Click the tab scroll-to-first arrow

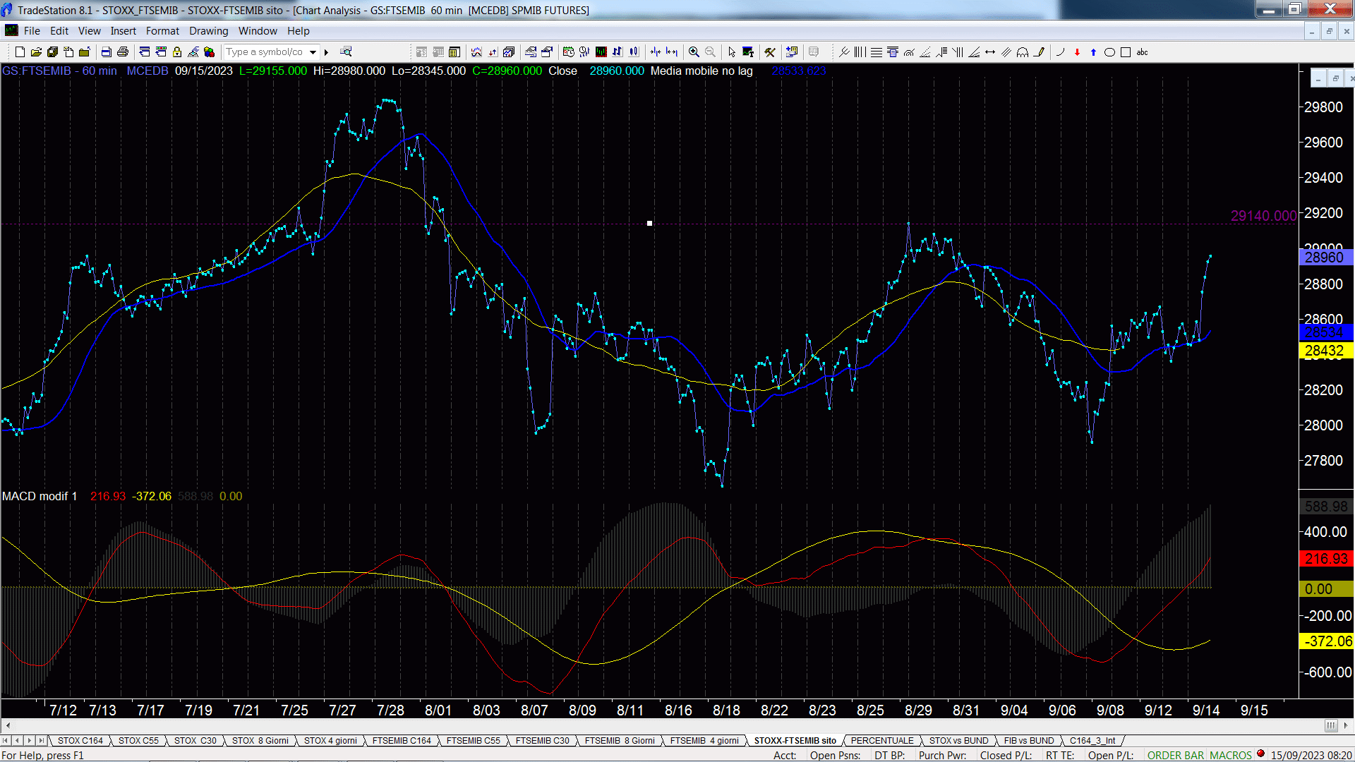point(6,741)
